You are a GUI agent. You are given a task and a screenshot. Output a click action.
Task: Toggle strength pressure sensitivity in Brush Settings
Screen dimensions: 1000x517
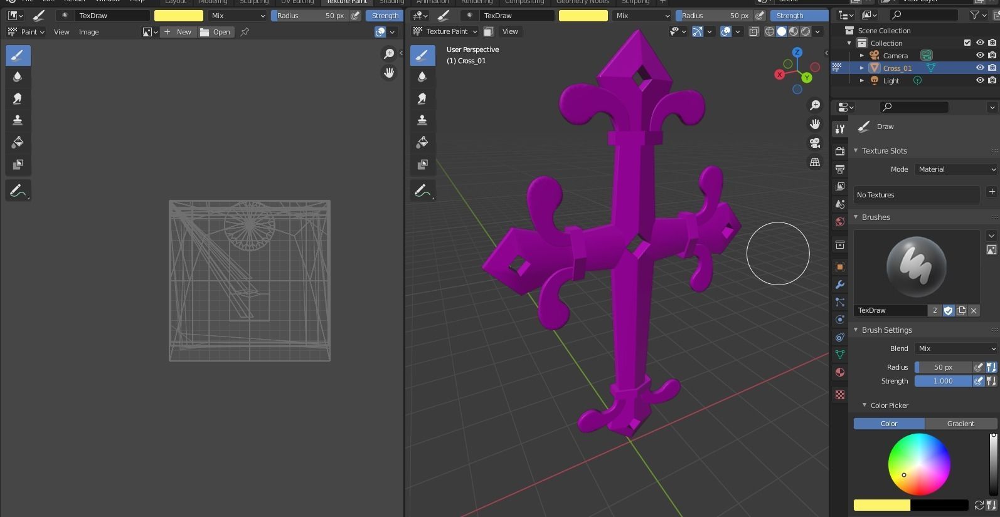[978, 381]
